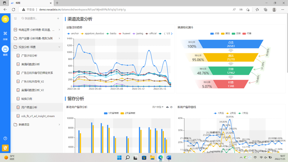
Task: Open the help question-mark icon in the sidebar
Action: coord(5,138)
